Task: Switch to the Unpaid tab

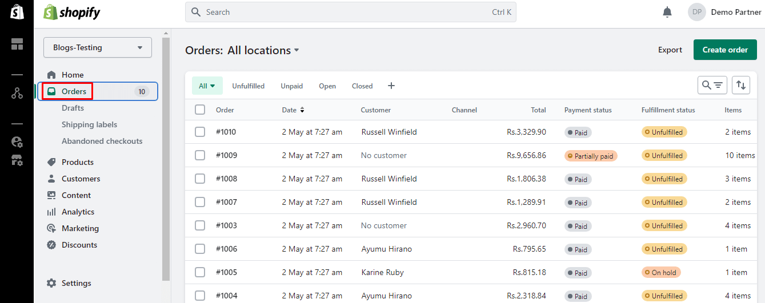Action: 291,86
